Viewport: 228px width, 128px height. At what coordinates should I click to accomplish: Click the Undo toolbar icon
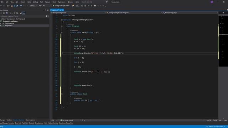point(21,6)
